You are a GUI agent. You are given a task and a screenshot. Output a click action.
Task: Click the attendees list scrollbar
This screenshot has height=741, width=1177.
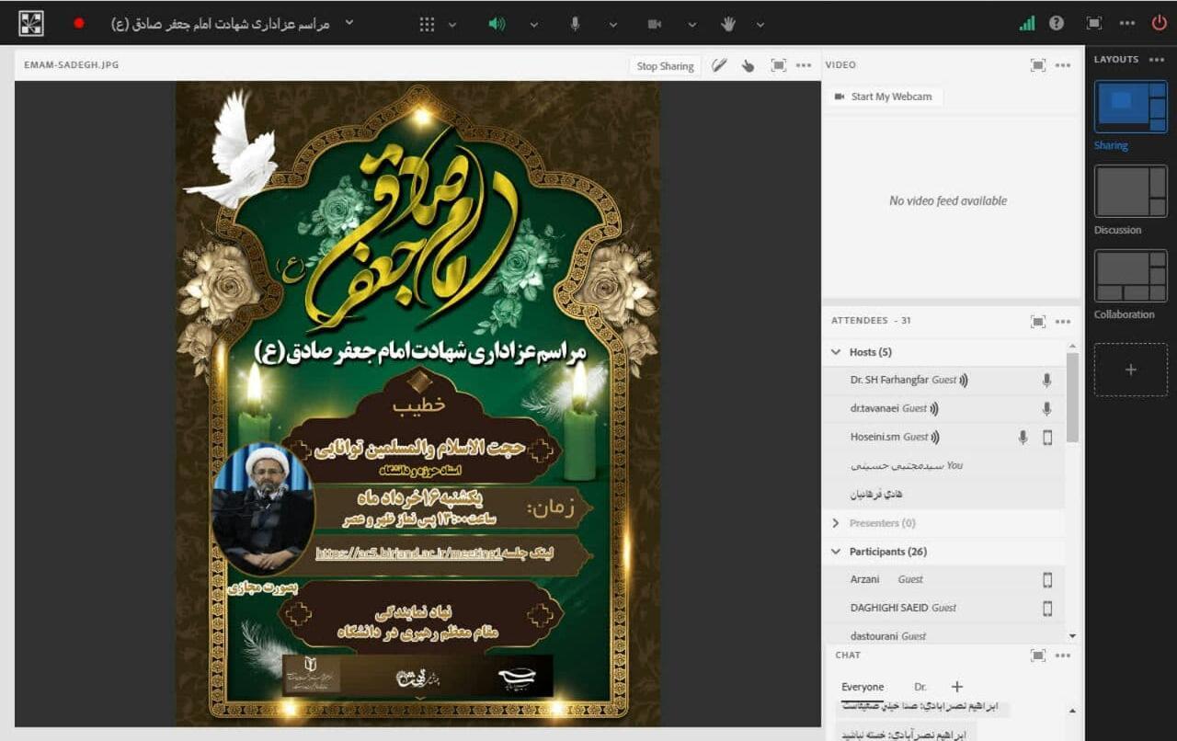(x=1072, y=395)
